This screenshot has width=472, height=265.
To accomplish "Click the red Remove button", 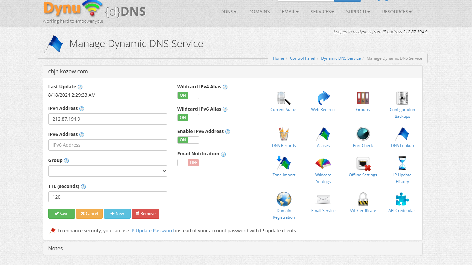I will (145, 214).
